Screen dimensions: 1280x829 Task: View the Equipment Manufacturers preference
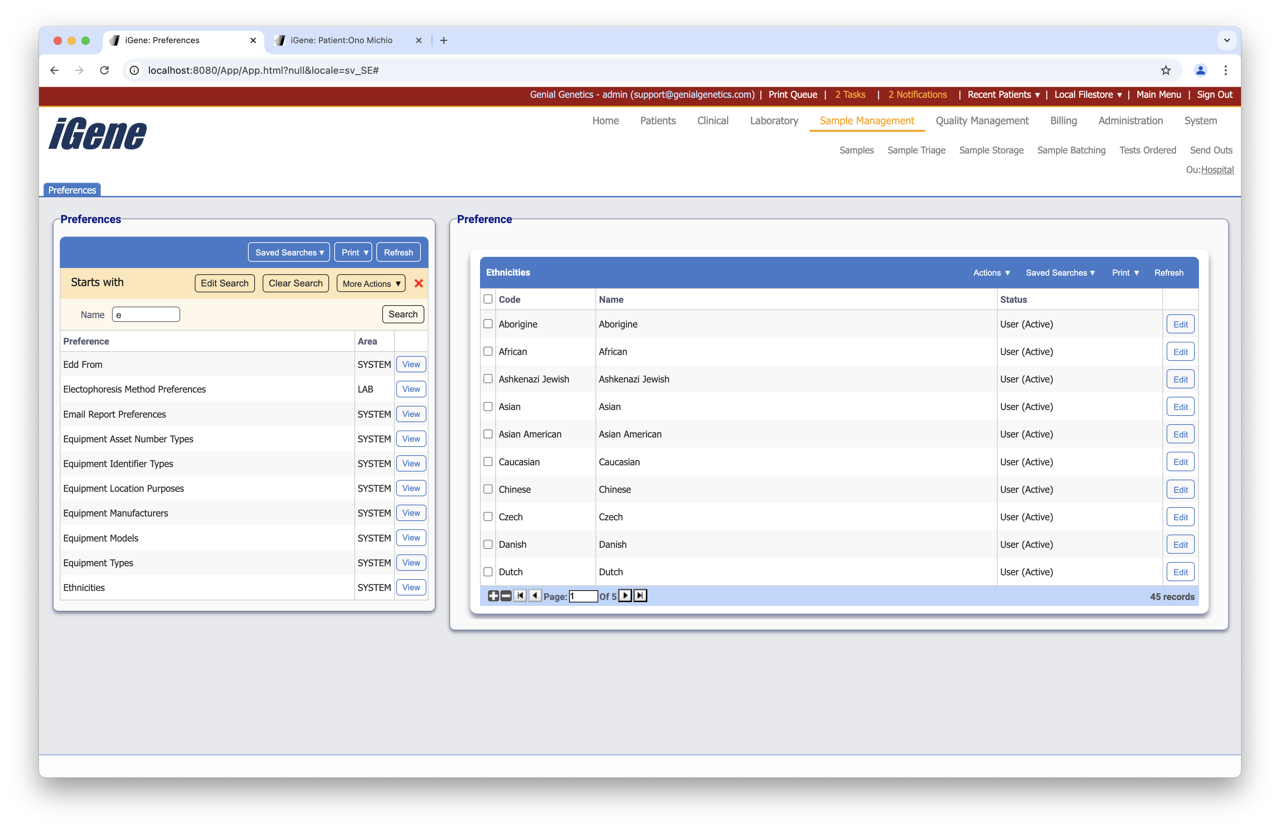[410, 513]
